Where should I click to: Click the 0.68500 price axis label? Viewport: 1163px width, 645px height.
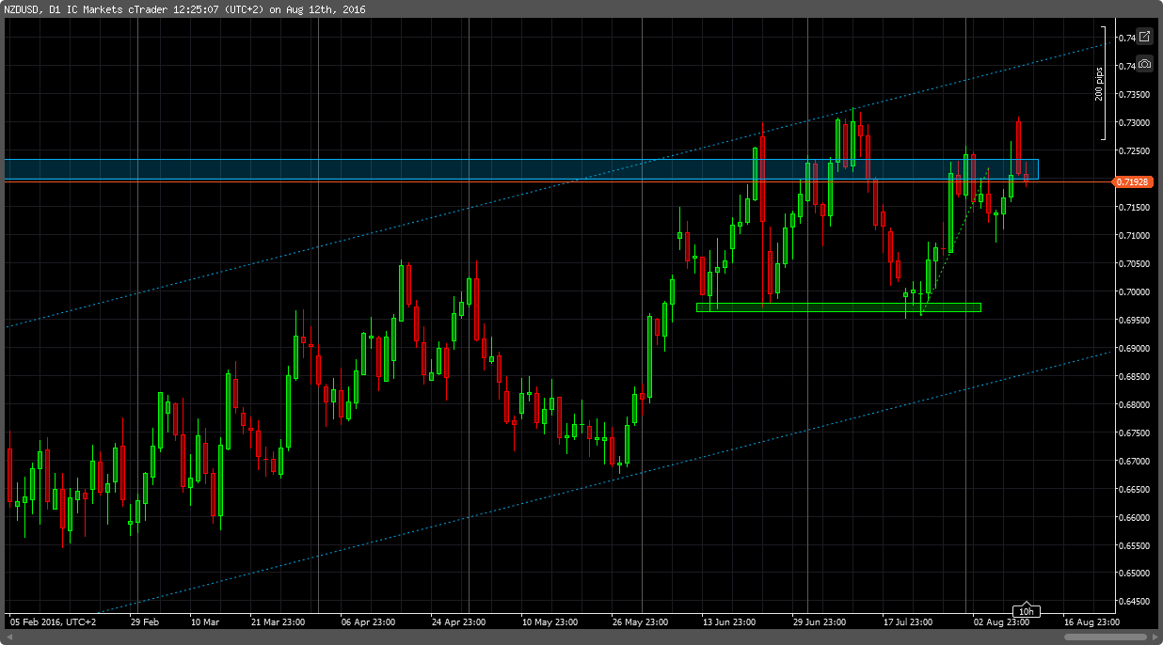(x=1134, y=377)
